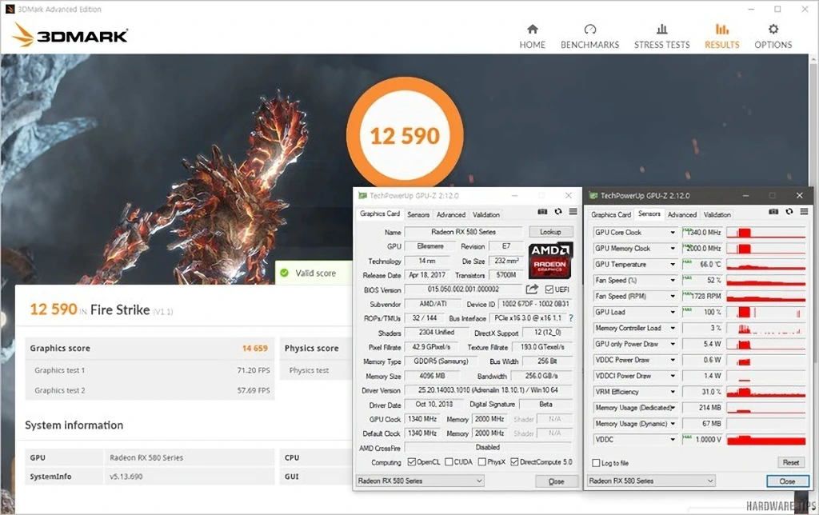Viewport: 819px width, 515px height.
Task: Switch to Sensors tab in left GPU-Z window
Action: (418, 214)
